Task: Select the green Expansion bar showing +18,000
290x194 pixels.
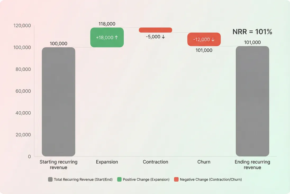Action: [x=107, y=37]
